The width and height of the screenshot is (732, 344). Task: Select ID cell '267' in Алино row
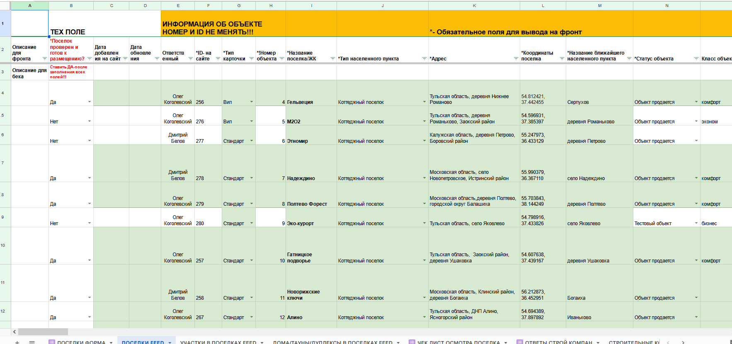click(x=208, y=311)
